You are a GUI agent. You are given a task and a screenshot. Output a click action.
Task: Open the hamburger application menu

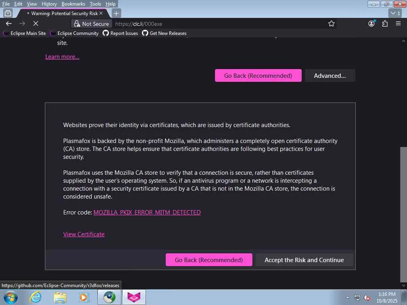coord(398,23)
